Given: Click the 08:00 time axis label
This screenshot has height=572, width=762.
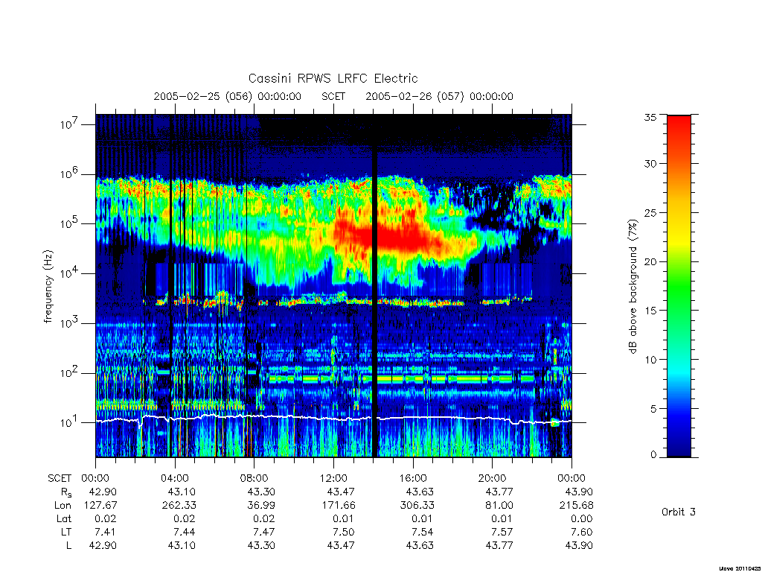Looking at the screenshot, I should pos(254,478).
